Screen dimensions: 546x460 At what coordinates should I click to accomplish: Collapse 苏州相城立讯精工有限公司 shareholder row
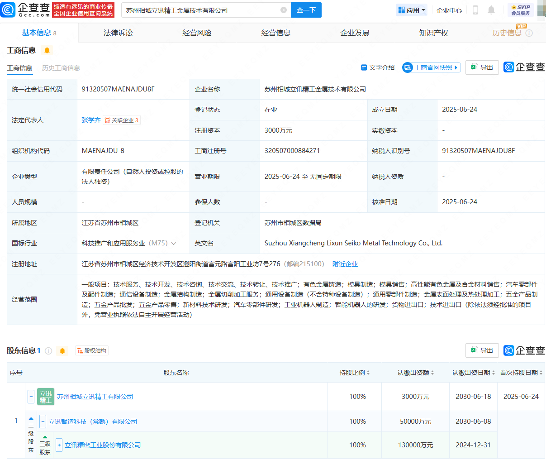[31, 397]
